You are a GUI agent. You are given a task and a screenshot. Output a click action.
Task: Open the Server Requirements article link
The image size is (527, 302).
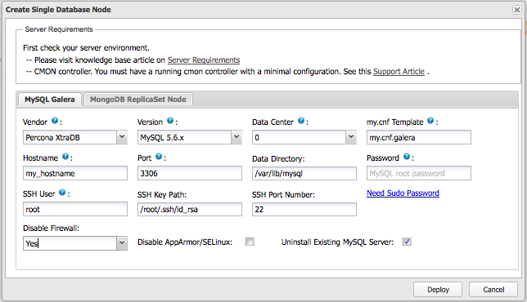tap(204, 60)
